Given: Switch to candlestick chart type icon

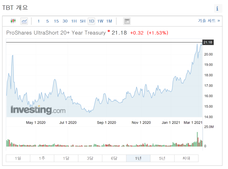Looking at the screenshot, I should coord(13,21).
